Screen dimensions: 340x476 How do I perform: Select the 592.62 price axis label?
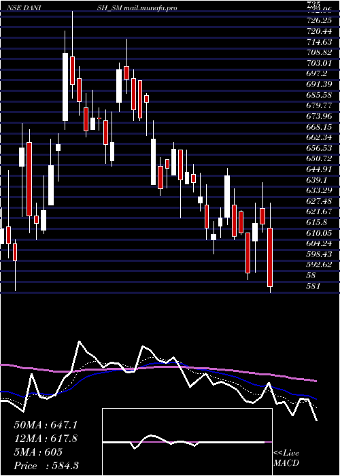coord(320,265)
